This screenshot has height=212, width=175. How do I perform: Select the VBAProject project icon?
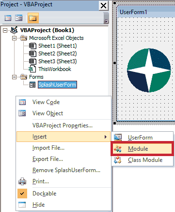pyautogui.click(x=14, y=30)
